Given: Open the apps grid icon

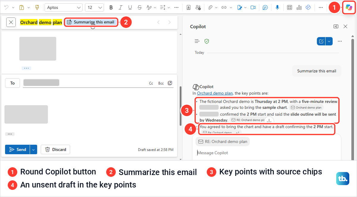Looking at the screenshot, I should click(289, 7).
